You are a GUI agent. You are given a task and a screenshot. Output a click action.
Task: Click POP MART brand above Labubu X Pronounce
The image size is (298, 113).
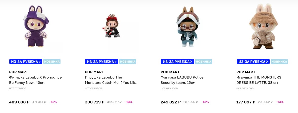18,72
